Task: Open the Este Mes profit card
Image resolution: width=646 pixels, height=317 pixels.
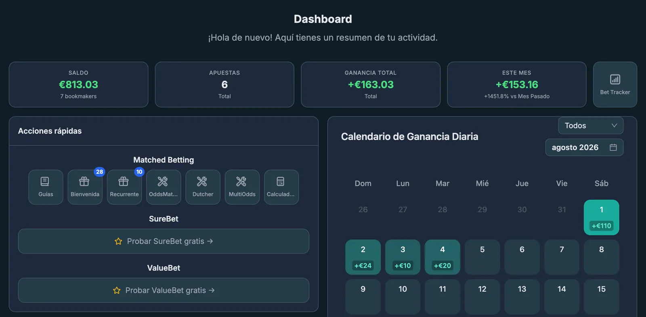Action: click(517, 84)
